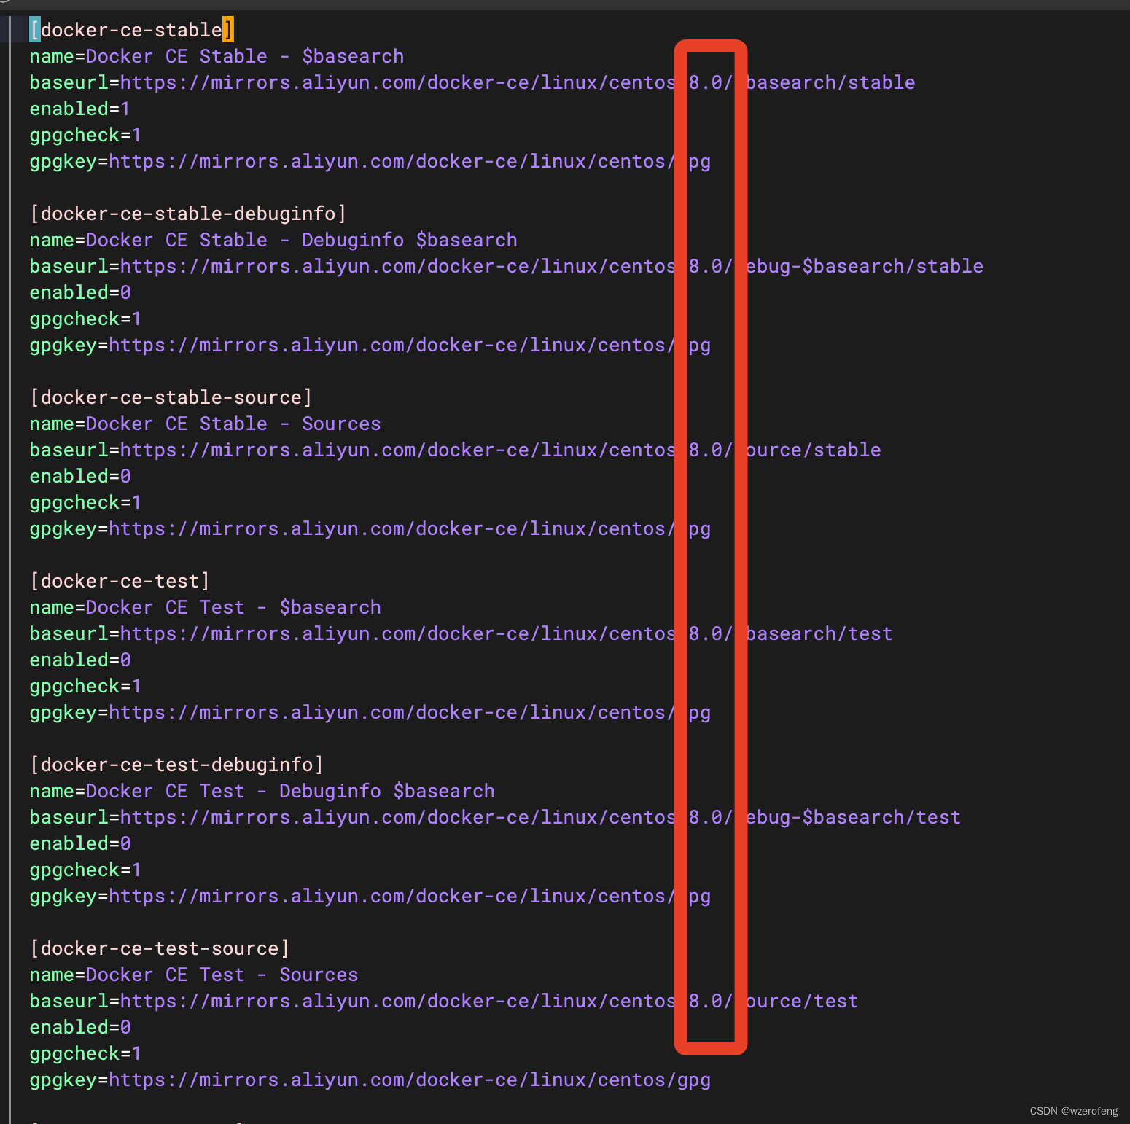Image resolution: width=1130 pixels, height=1124 pixels.
Task: Click 'enabled=0' under docker-ce-stable-debuginfo
Action: click(x=80, y=292)
